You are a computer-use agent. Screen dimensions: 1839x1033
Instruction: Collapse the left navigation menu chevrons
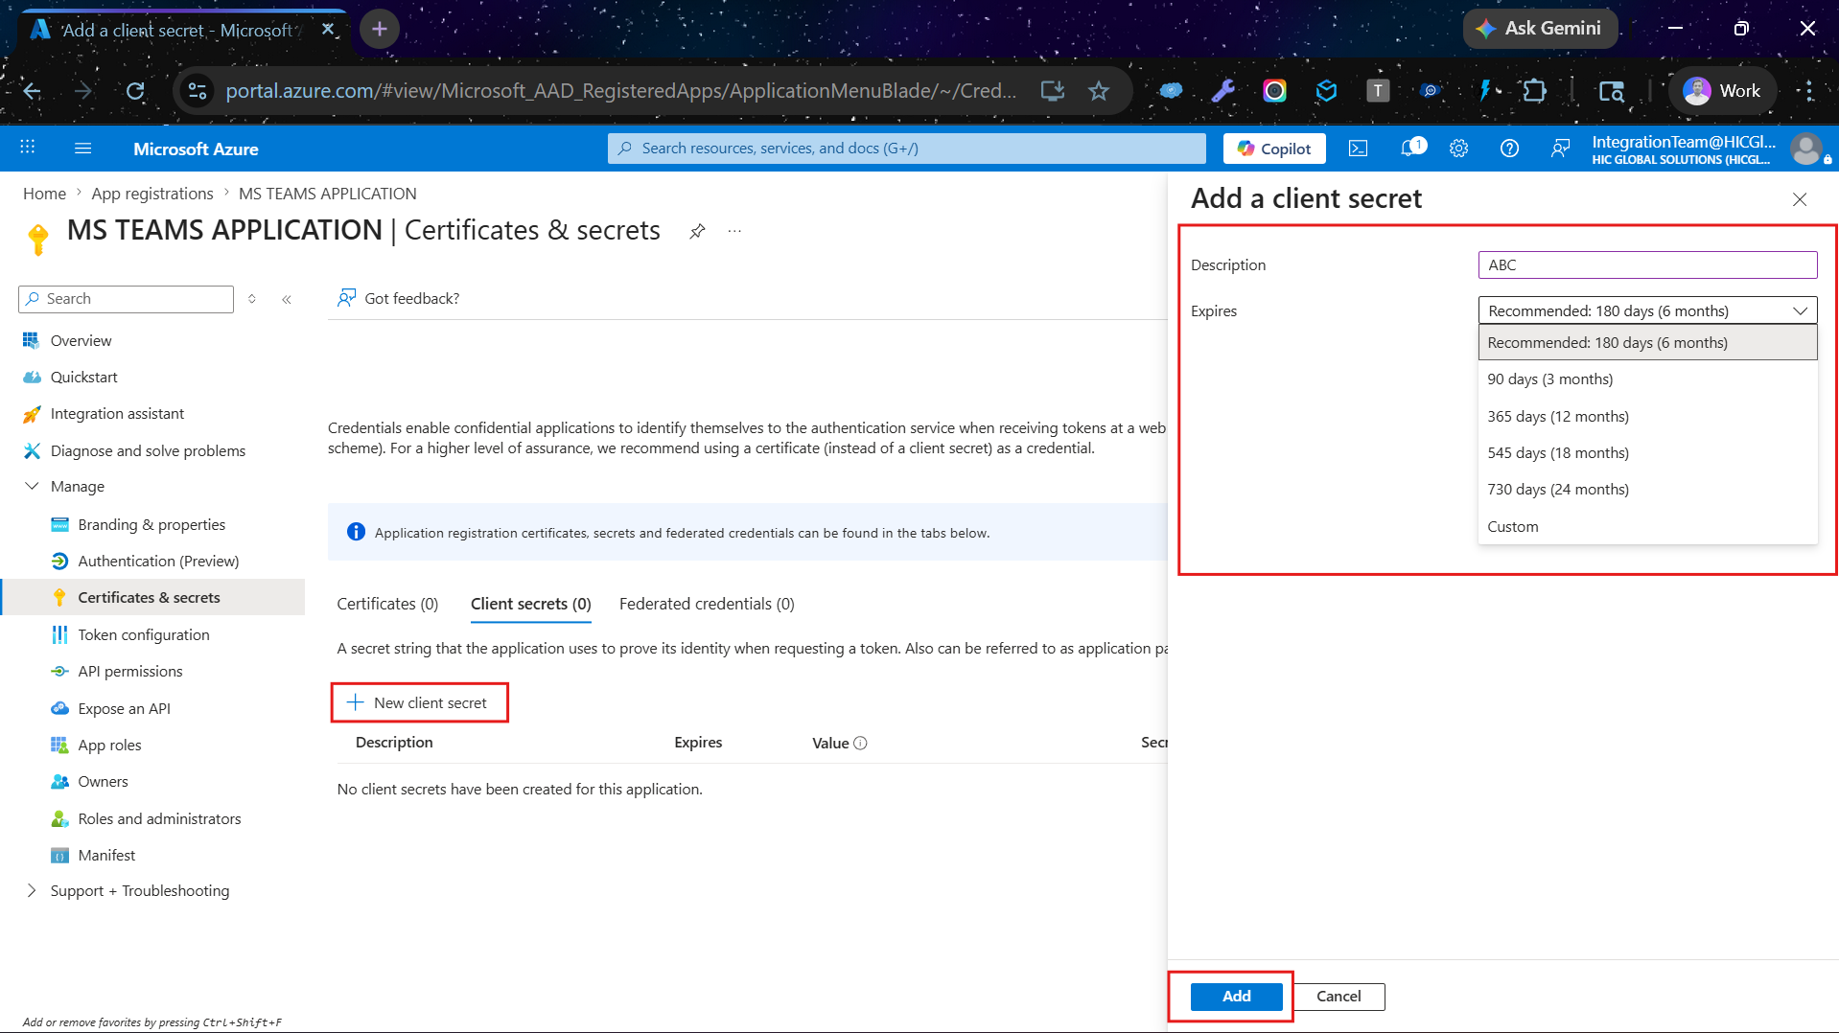click(x=287, y=300)
